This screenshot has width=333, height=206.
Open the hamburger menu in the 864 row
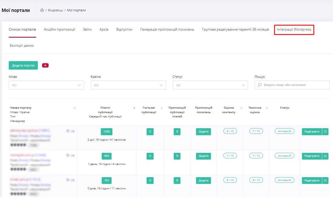[x=325, y=156]
